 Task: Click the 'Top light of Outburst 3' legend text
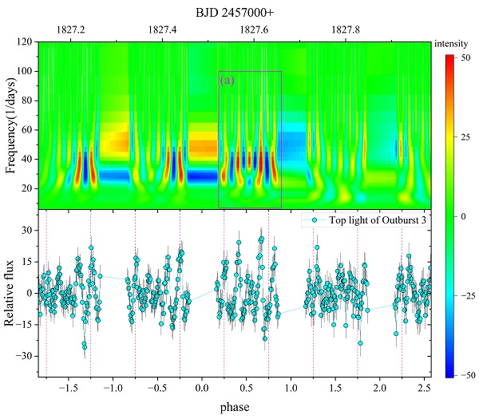375,219
